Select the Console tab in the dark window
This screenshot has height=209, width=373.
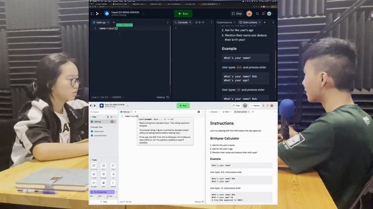point(182,22)
